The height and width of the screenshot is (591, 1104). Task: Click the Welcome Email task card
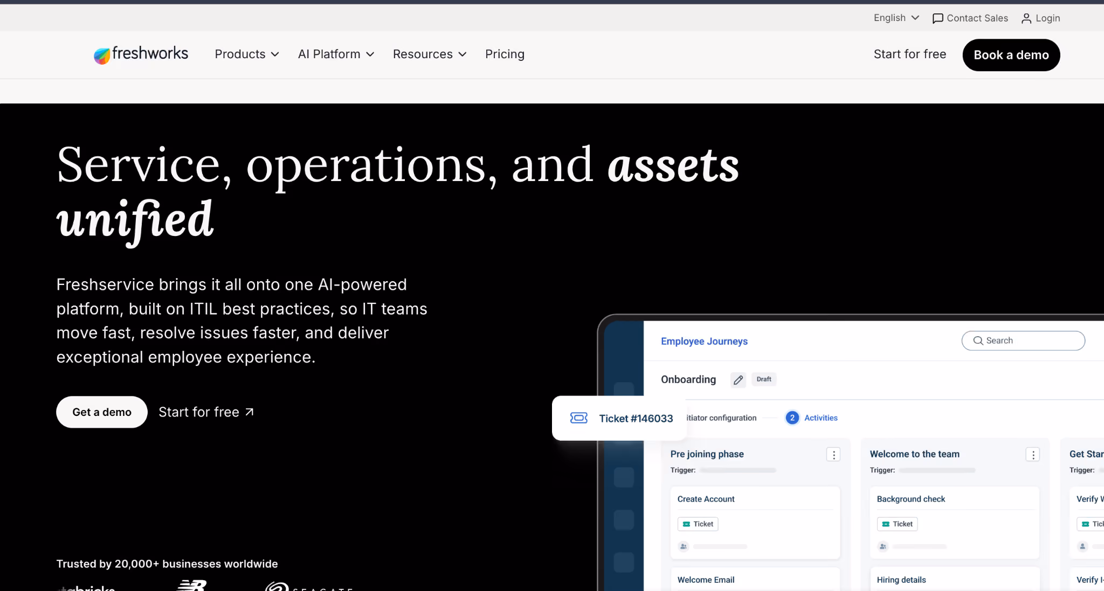(x=755, y=579)
